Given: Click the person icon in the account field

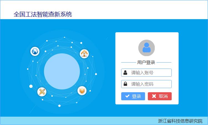Looking at the screenshot, I should point(125,73).
